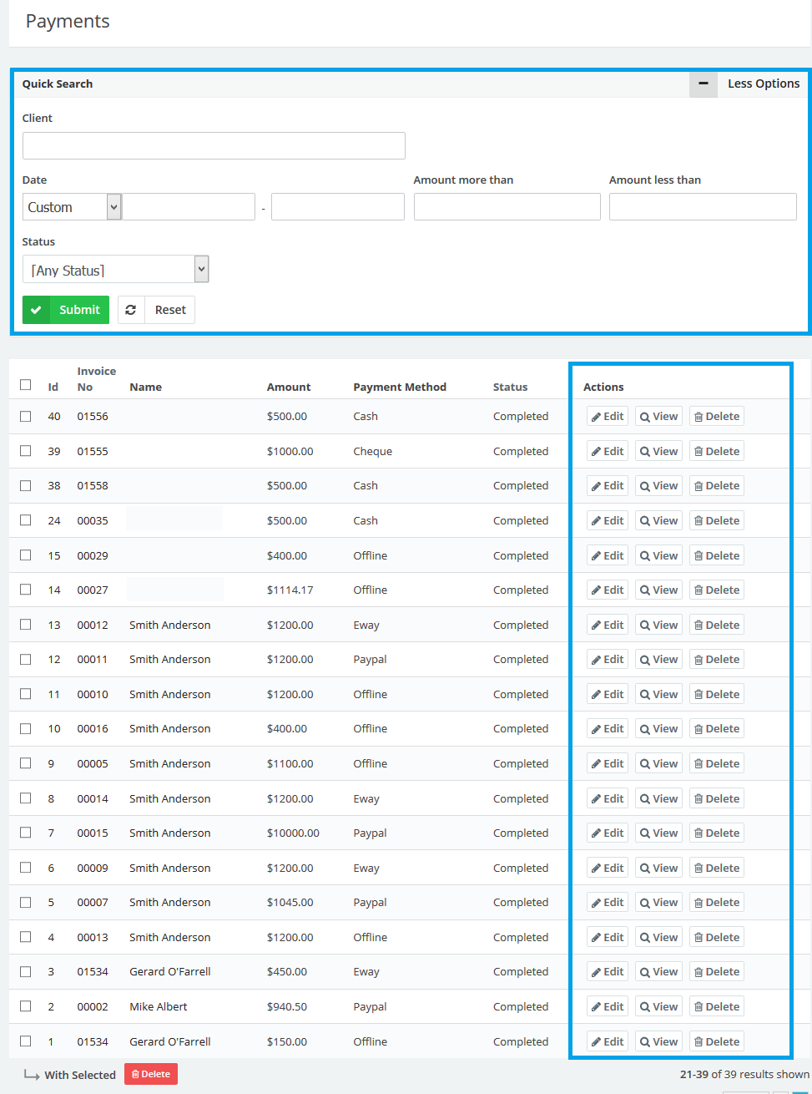Click Less Options to collapse filters
Screen dimensions: 812x1094
[x=763, y=84]
